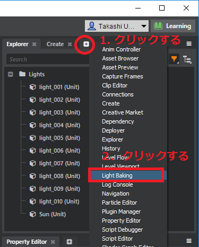Select light_006 (Unit) tree row text
The image size is (199, 247).
coord(59,151)
